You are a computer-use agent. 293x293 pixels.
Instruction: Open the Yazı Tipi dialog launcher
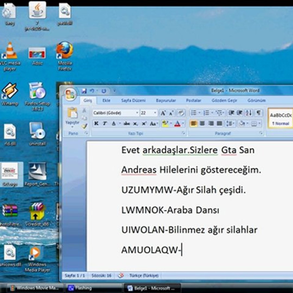tap(183, 133)
